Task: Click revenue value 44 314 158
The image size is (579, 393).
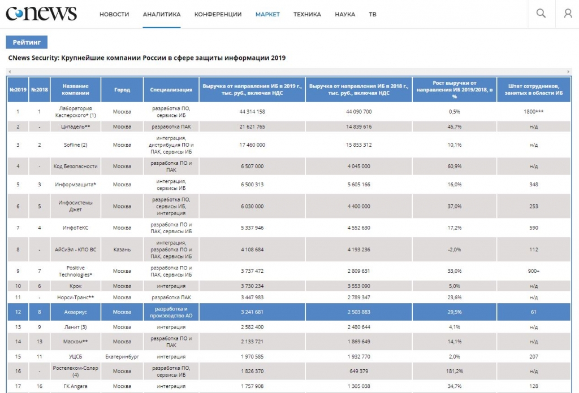Action: [252, 112]
